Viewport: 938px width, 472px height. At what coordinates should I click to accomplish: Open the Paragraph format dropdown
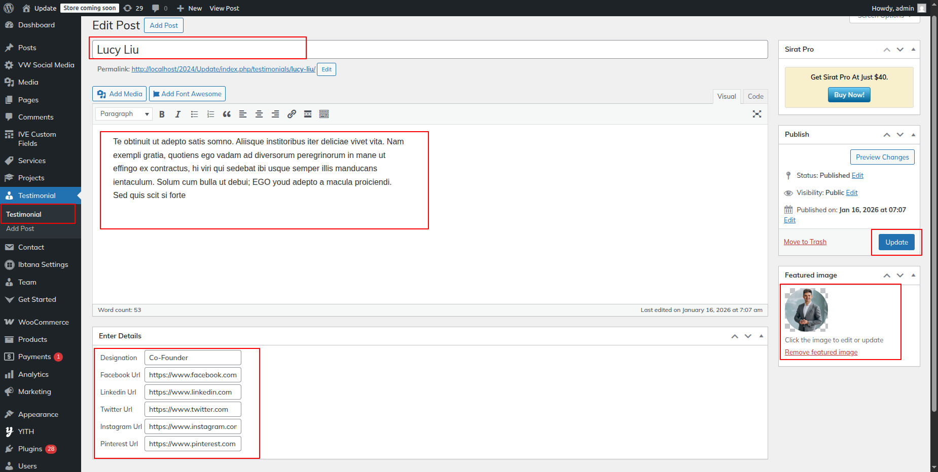point(124,114)
